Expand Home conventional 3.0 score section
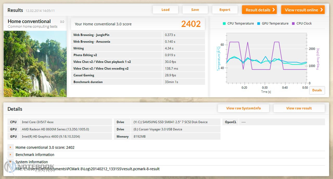The height and width of the screenshot is (179, 333). tap(10, 148)
